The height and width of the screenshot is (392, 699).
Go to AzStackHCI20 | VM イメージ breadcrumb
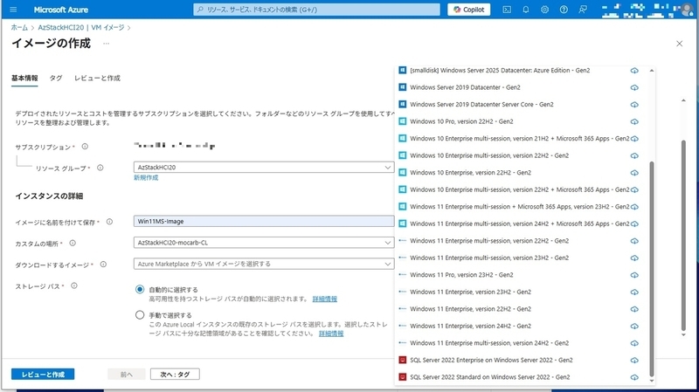coord(80,28)
